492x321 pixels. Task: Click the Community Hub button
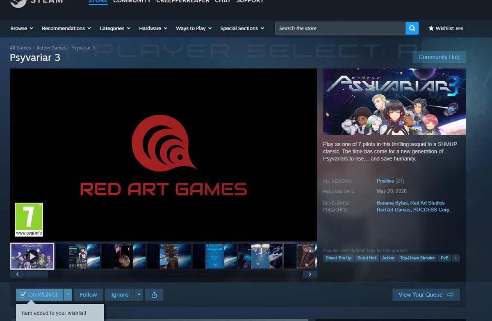439,57
